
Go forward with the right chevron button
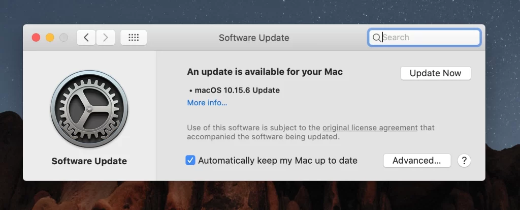coord(106,38)
